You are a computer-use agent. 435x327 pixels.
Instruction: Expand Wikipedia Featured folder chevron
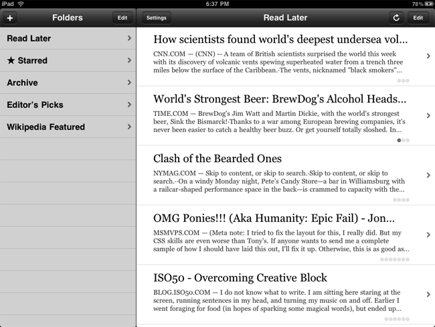click(129, 127)
